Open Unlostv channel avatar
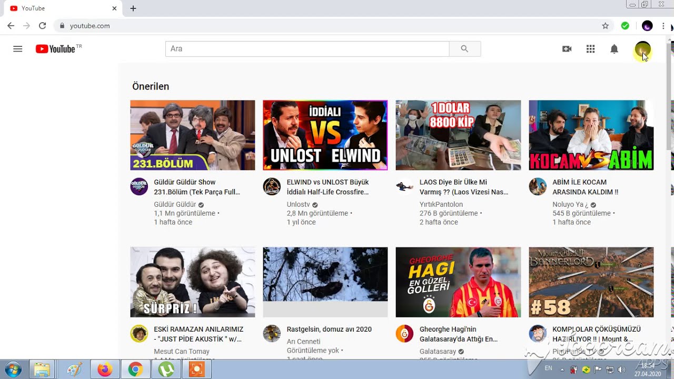 click(272, 186)
